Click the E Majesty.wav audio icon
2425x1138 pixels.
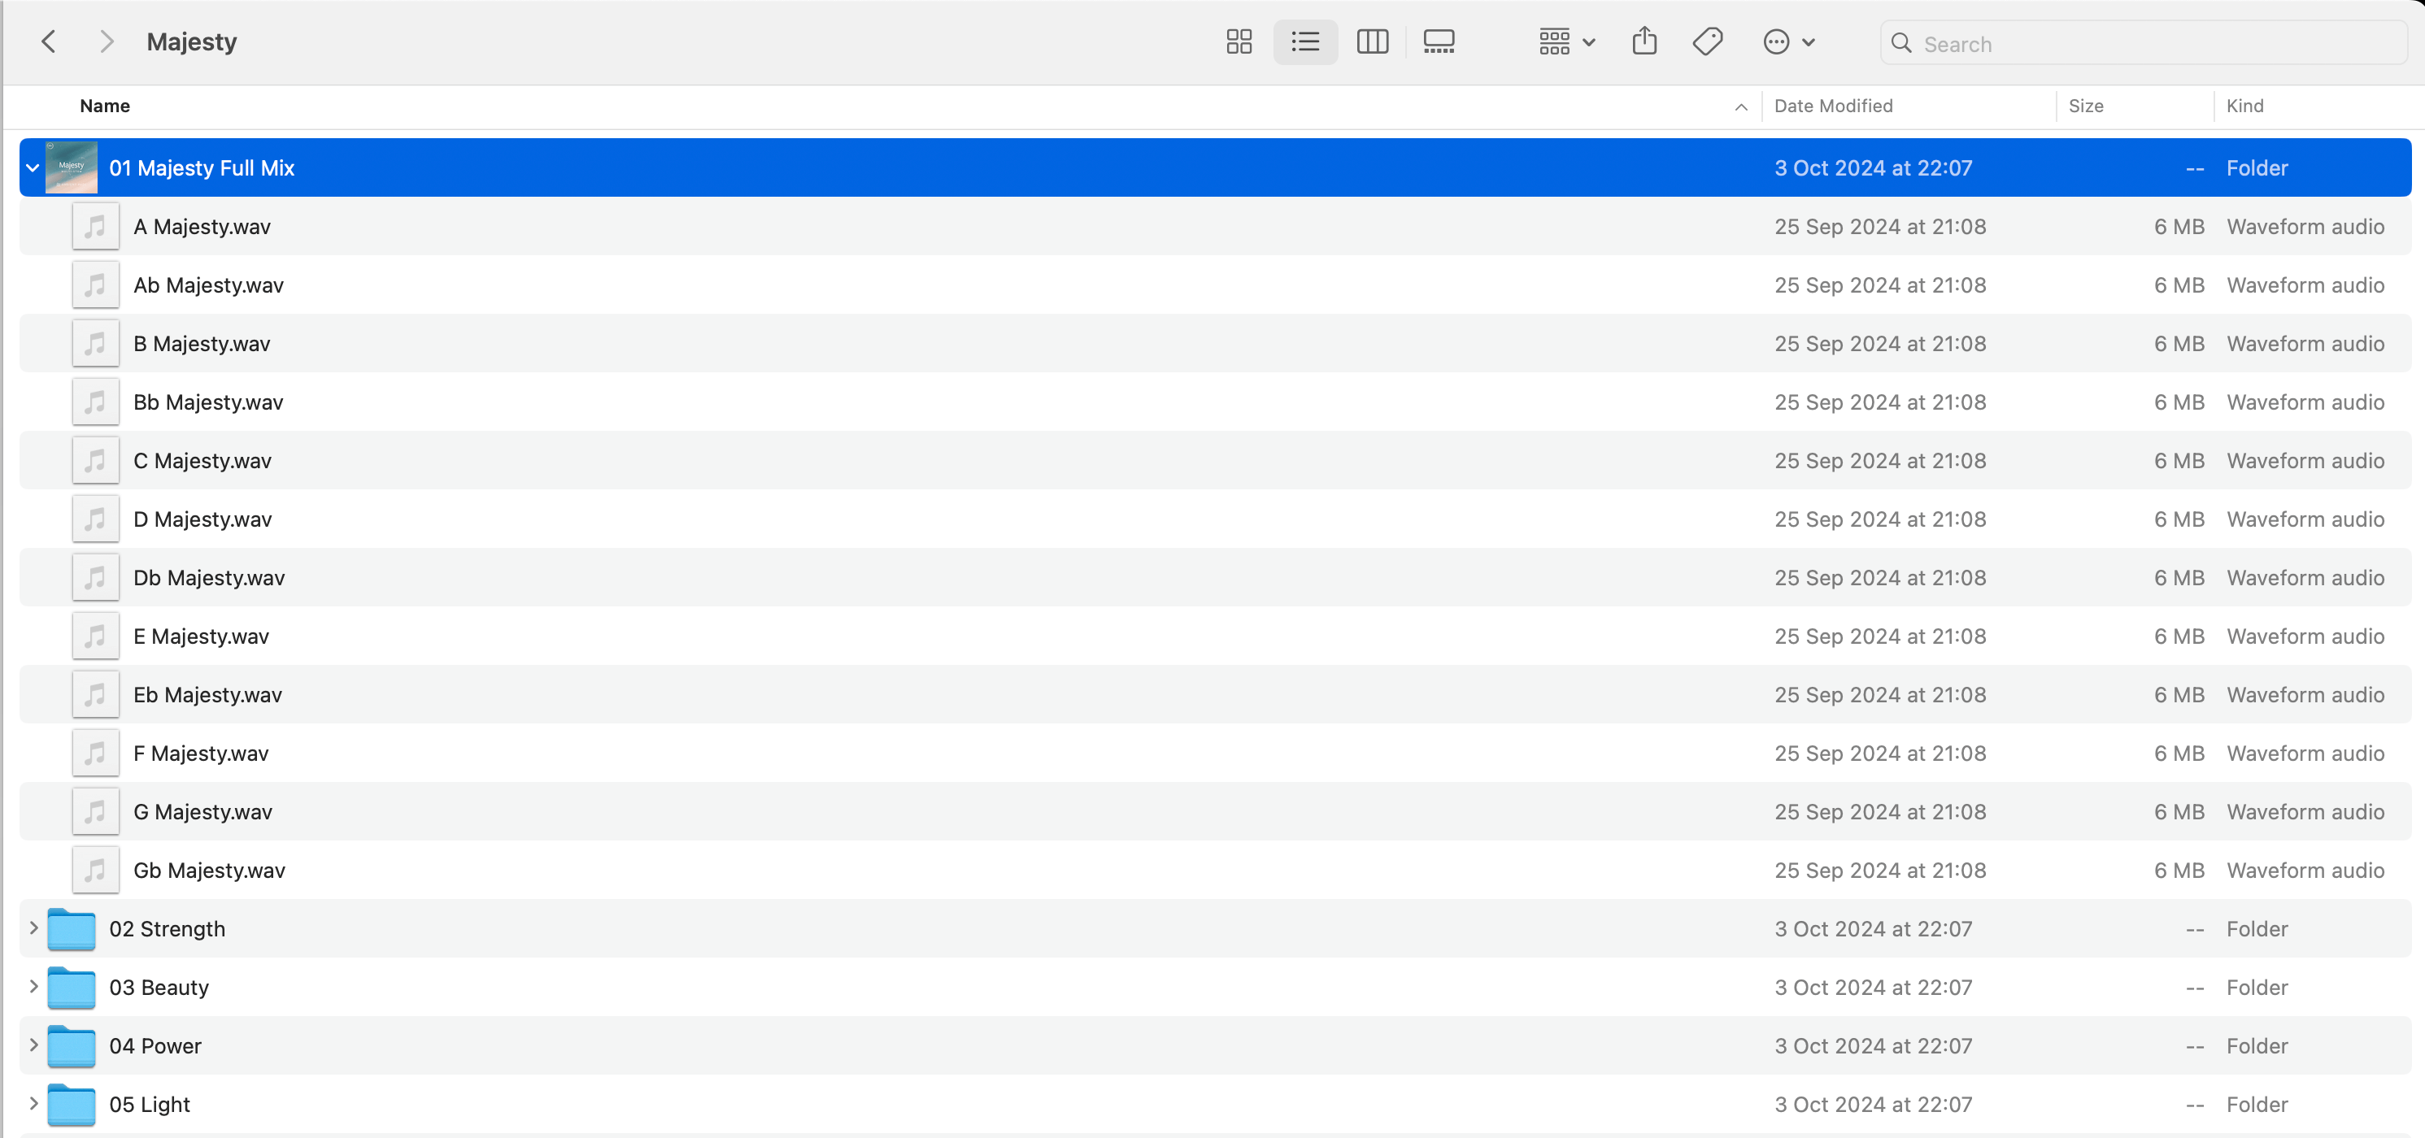[95, 636]
